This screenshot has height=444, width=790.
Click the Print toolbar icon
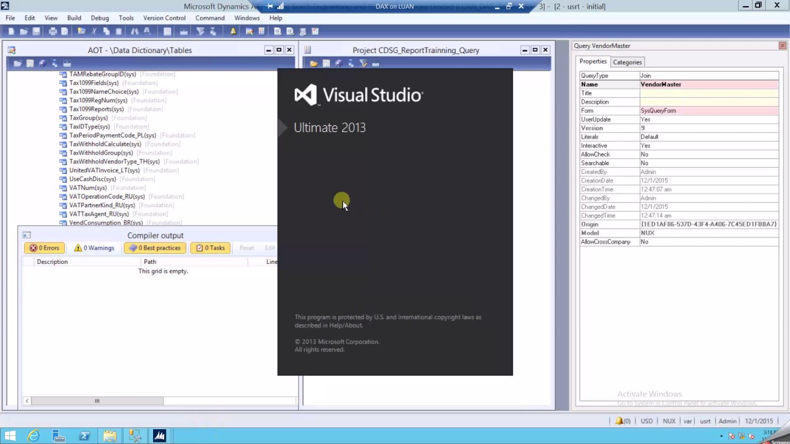pos(52,31)
